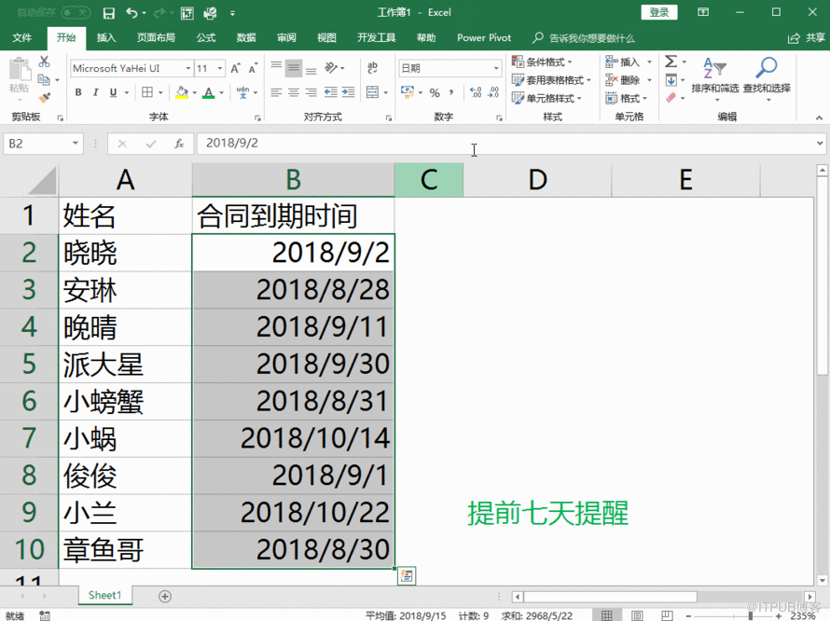
Task: Toggle bold formatting
Action: point(78,93)
